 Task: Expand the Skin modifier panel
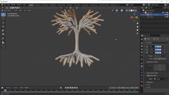tap(145, 46)
